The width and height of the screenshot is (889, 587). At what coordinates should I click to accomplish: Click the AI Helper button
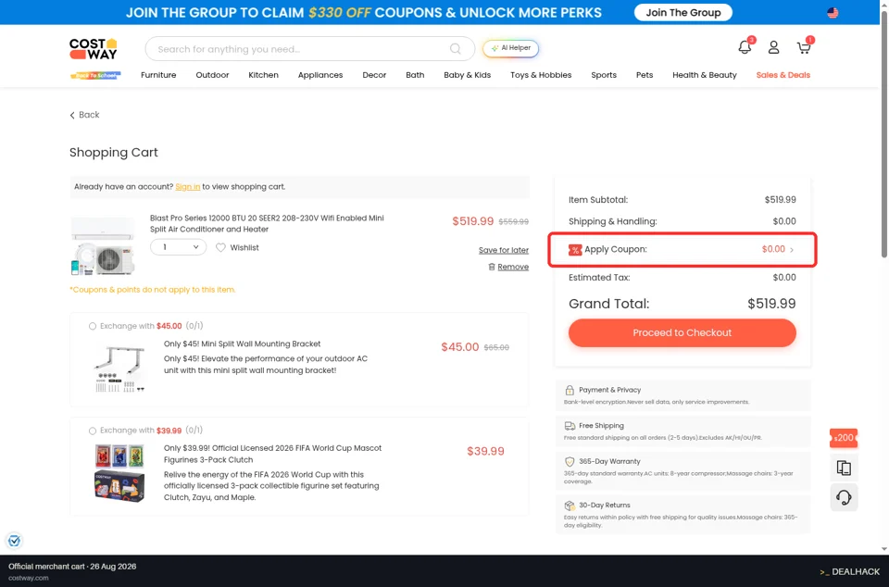click(x=511, y=49)
